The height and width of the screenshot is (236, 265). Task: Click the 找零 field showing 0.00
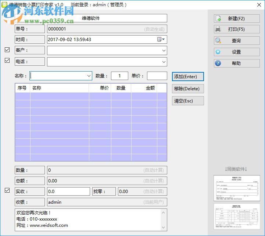pos(143,192)
